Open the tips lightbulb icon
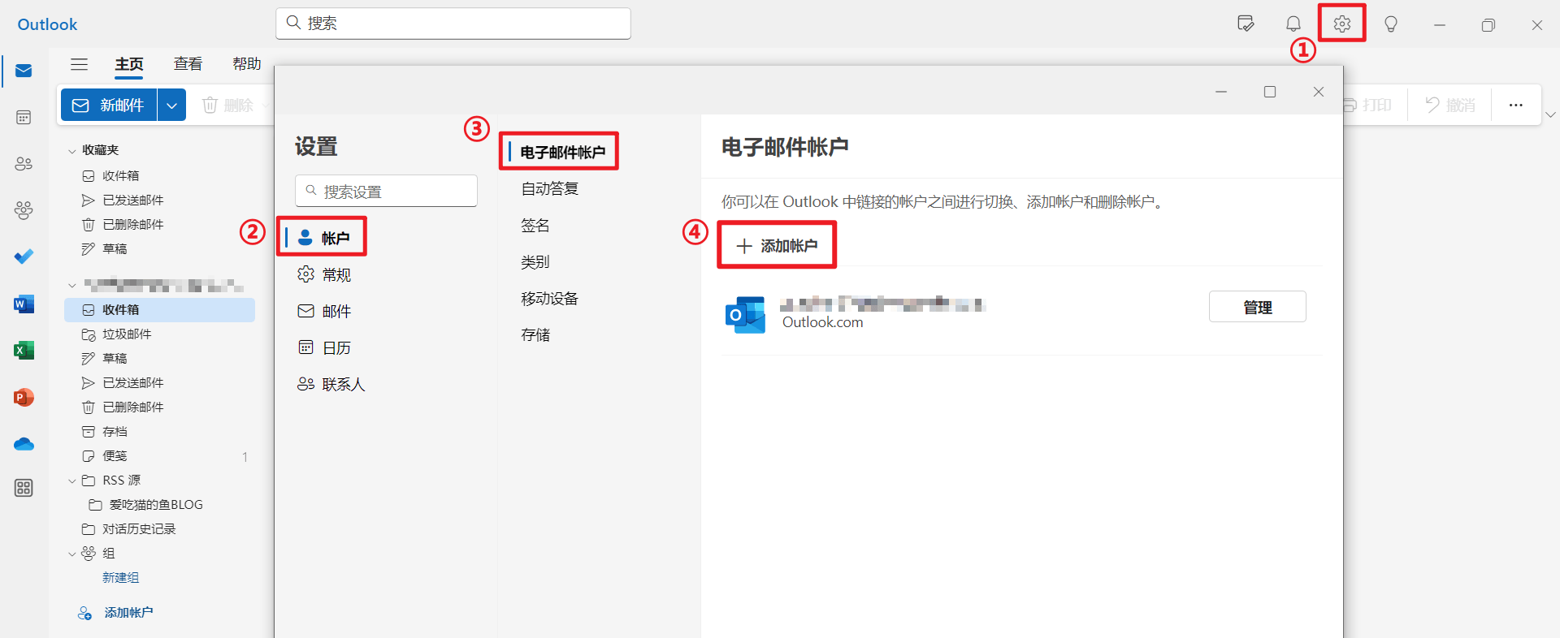The width and height of the screenshot is (1560, 638). [x=1390, y=24]
